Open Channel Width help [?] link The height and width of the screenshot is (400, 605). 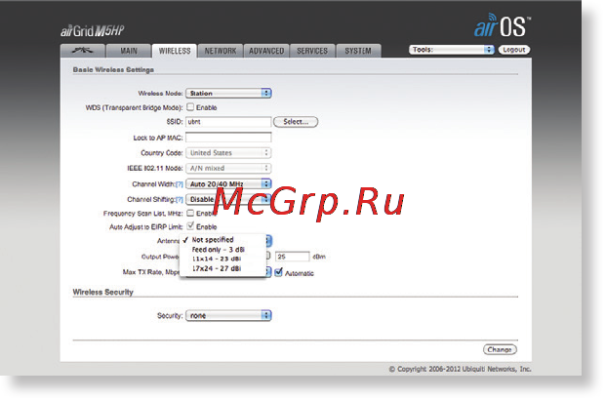179,184
